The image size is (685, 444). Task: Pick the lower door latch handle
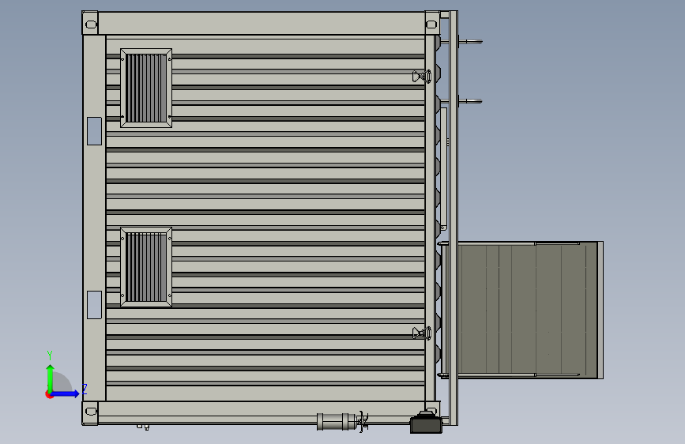click(422, 333)
